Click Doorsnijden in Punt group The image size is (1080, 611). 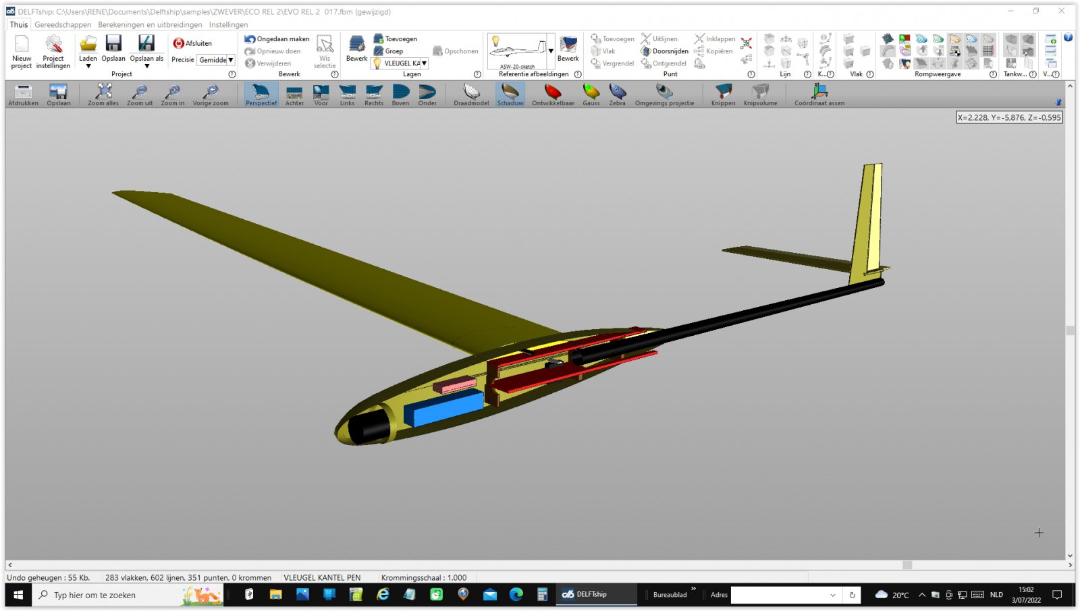(x=665, y=51)
